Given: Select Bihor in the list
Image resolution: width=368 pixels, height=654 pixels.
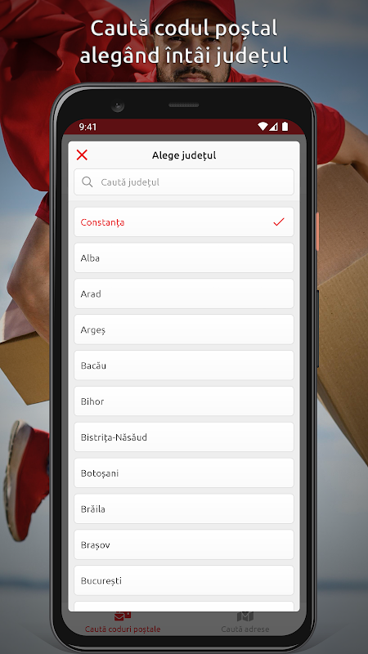Looking at the screenshot, I should 184,401.
